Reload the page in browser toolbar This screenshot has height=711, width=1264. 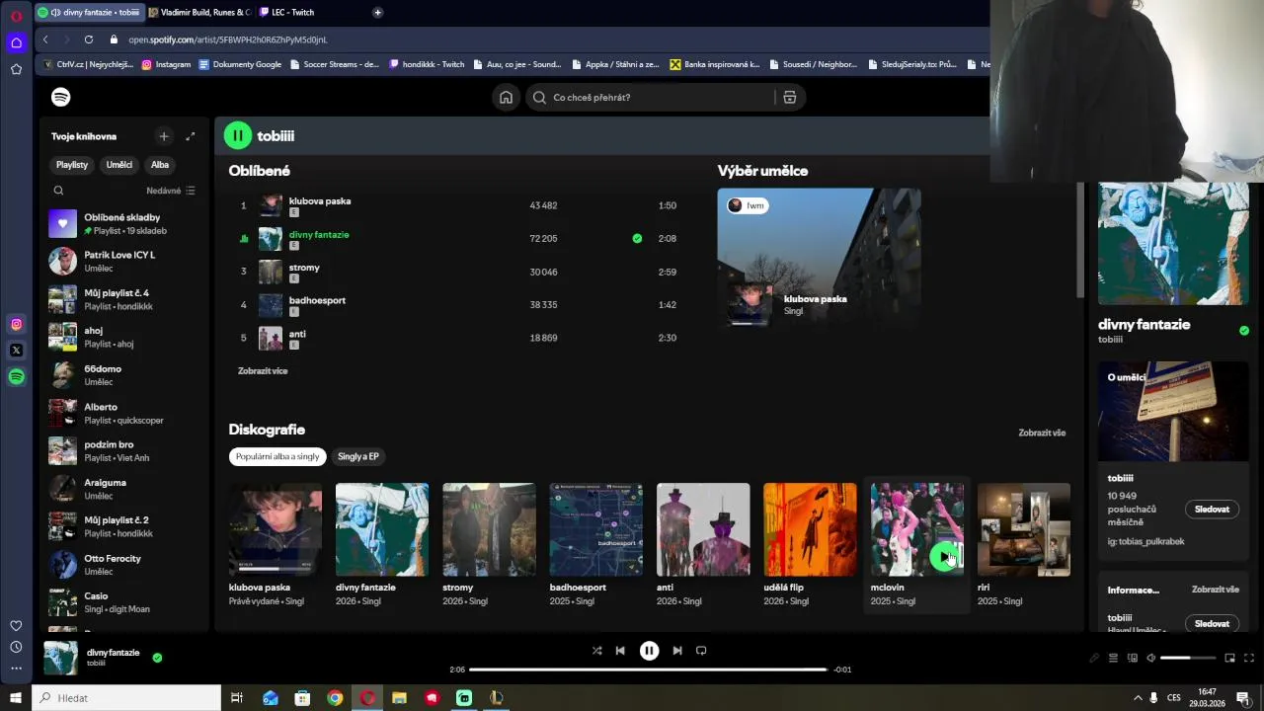(x=89, y=39)
